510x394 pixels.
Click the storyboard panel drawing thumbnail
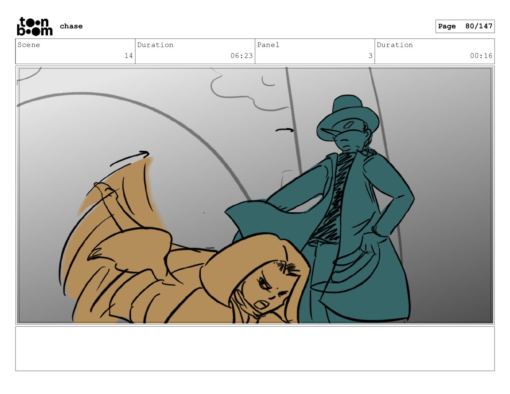[255, 195]
